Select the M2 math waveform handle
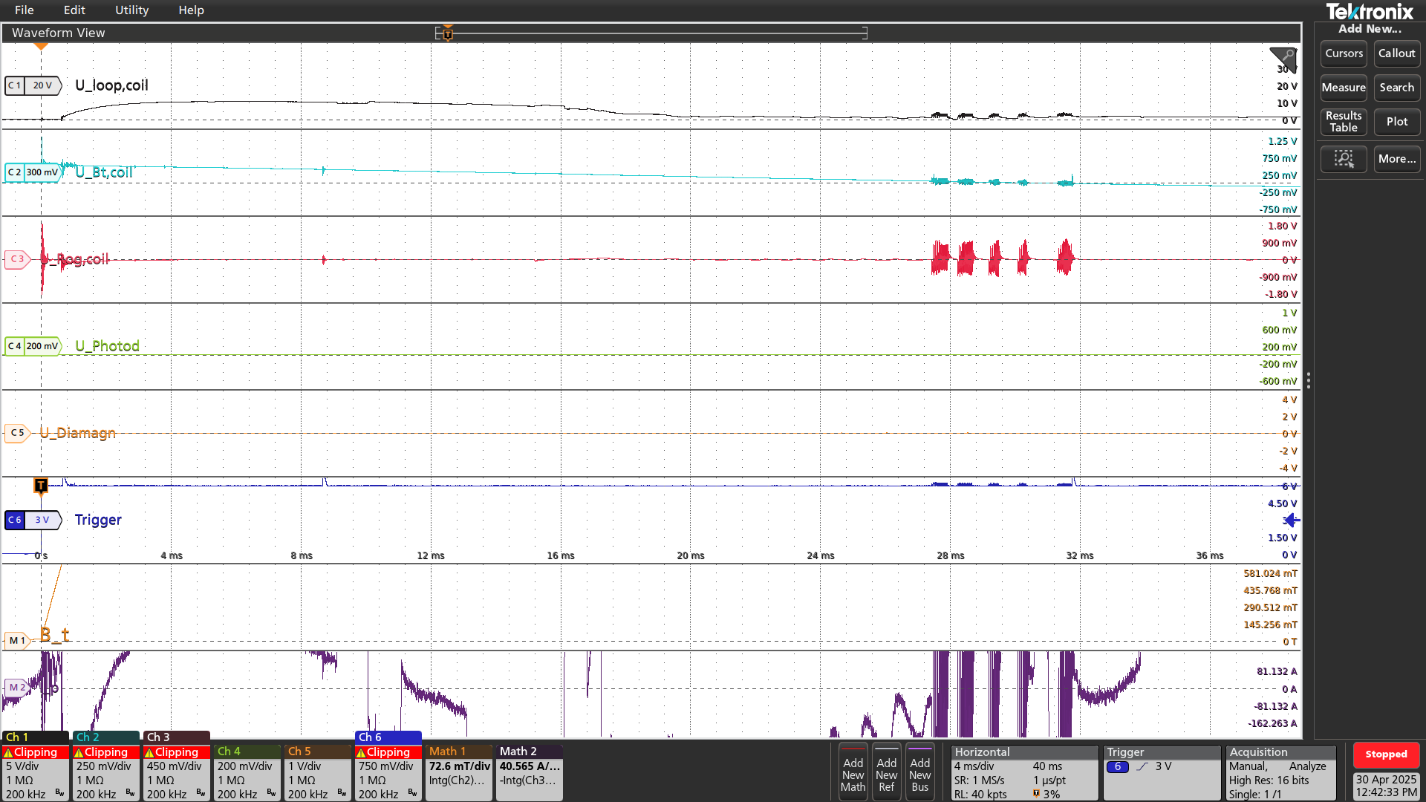1426x802 pixels. pos(17,688)
